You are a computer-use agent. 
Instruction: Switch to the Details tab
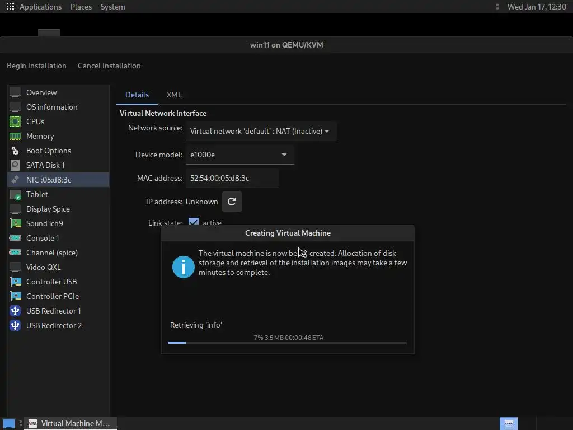click(137, 95)
